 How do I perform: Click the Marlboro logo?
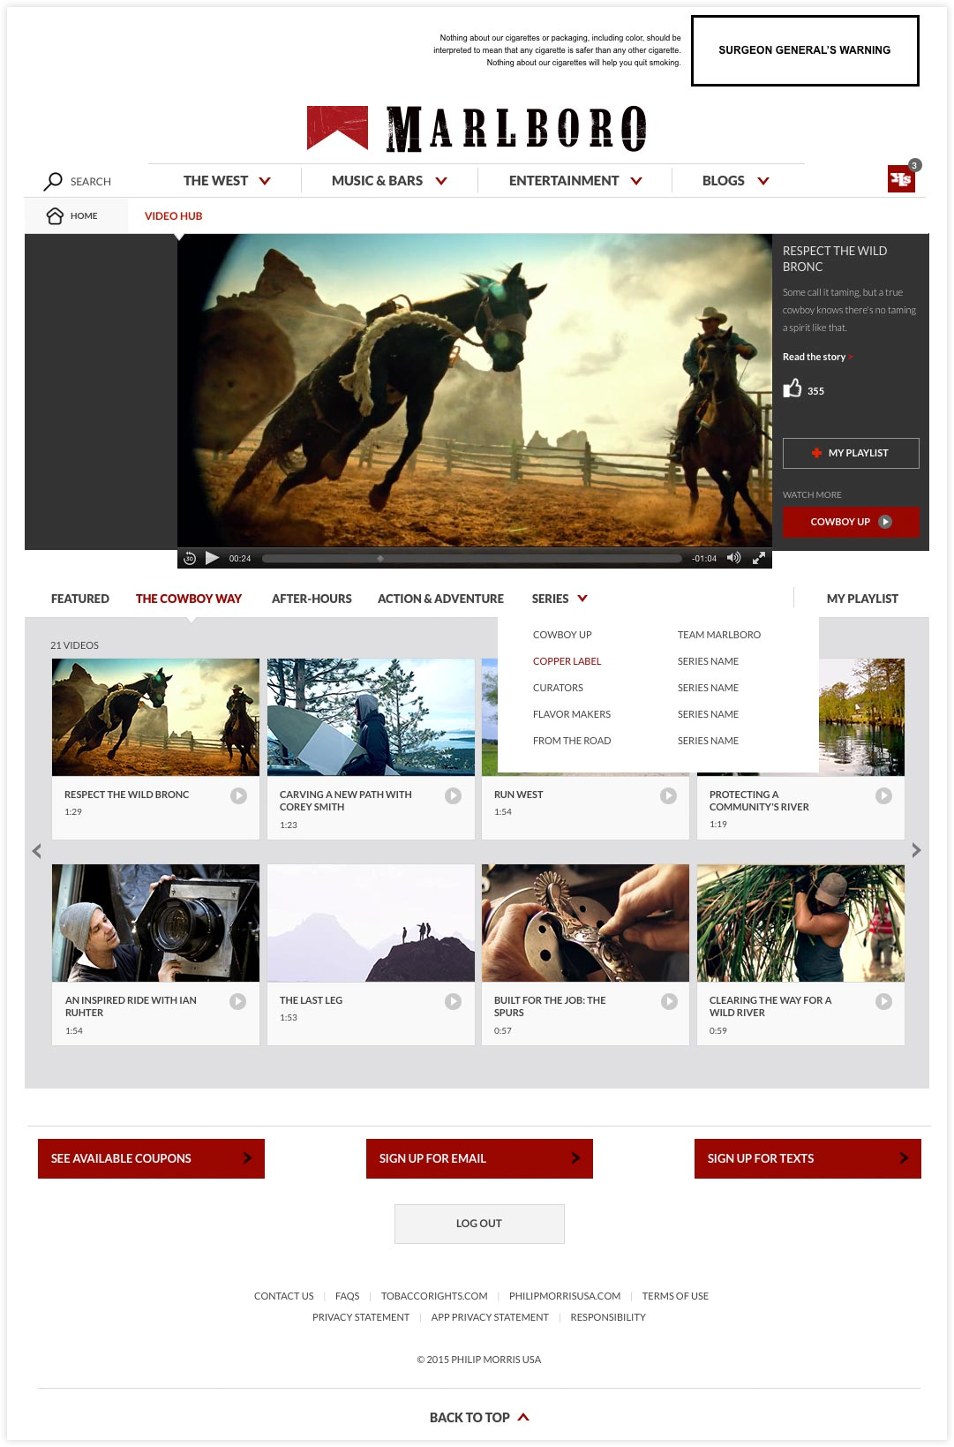pos(477,128)
